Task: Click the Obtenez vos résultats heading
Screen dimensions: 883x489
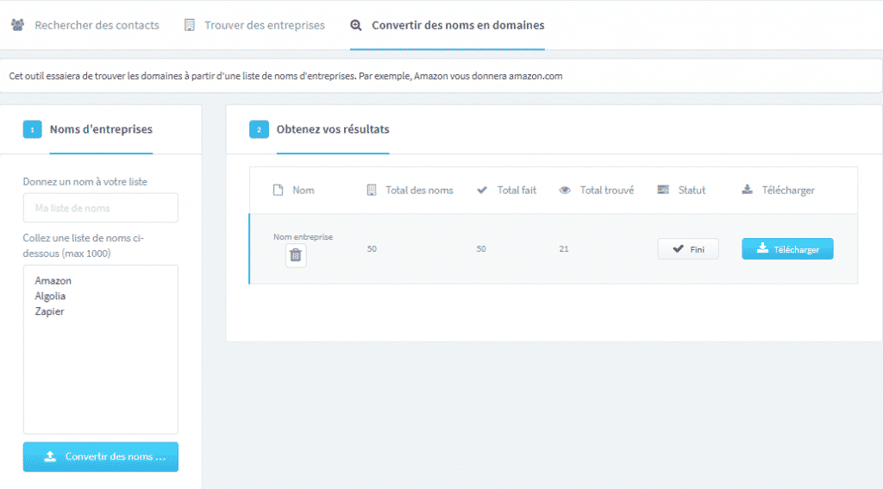Action: click(x=333, y=129)
